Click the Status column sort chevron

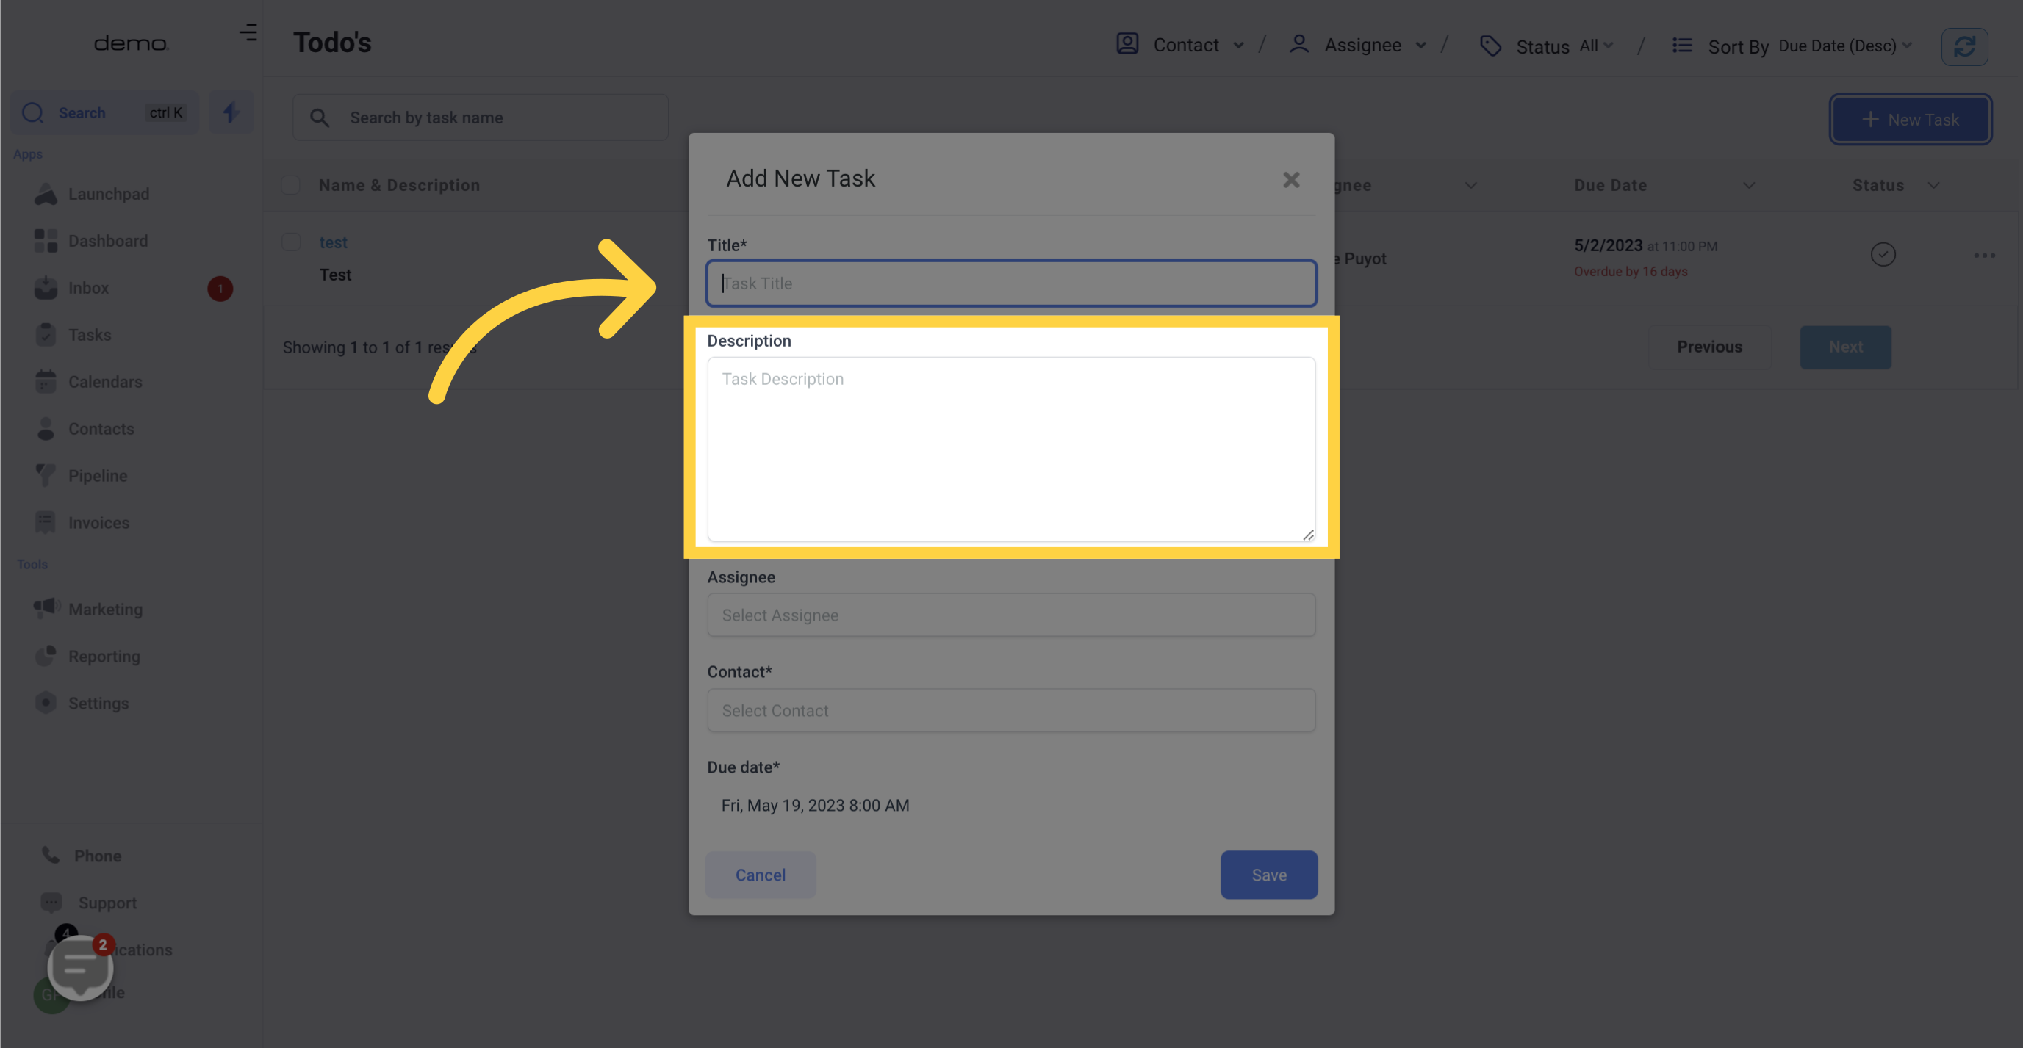tap(1933, 185)
